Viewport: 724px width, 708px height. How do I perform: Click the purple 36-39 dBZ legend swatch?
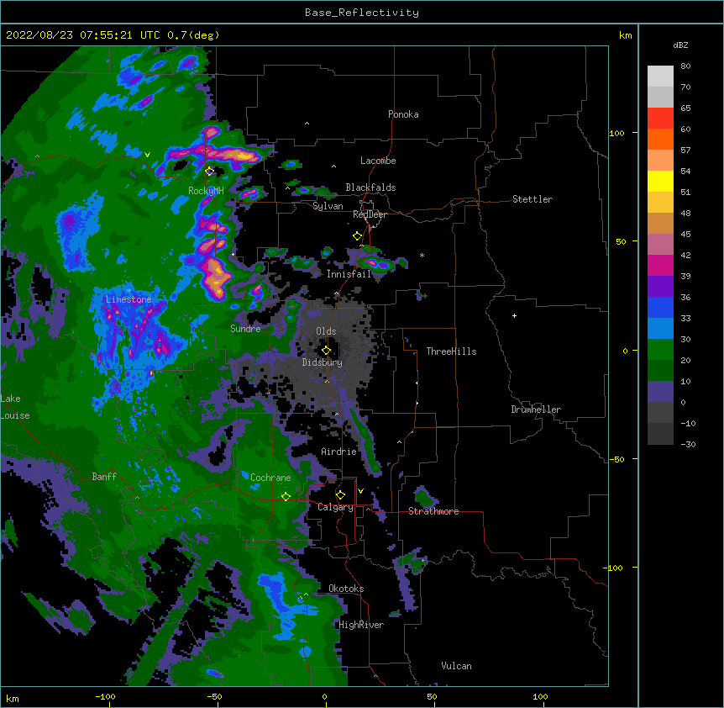tap(660, 287)
